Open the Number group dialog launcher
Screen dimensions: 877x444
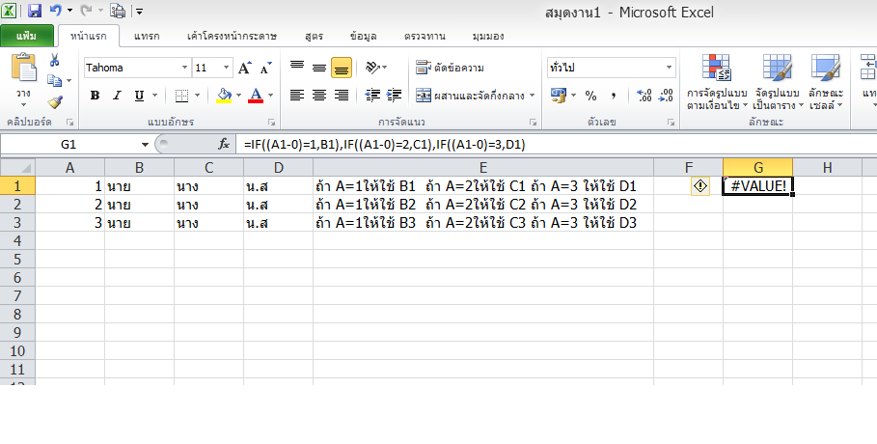pyautogui.click(x=671, y=122)
